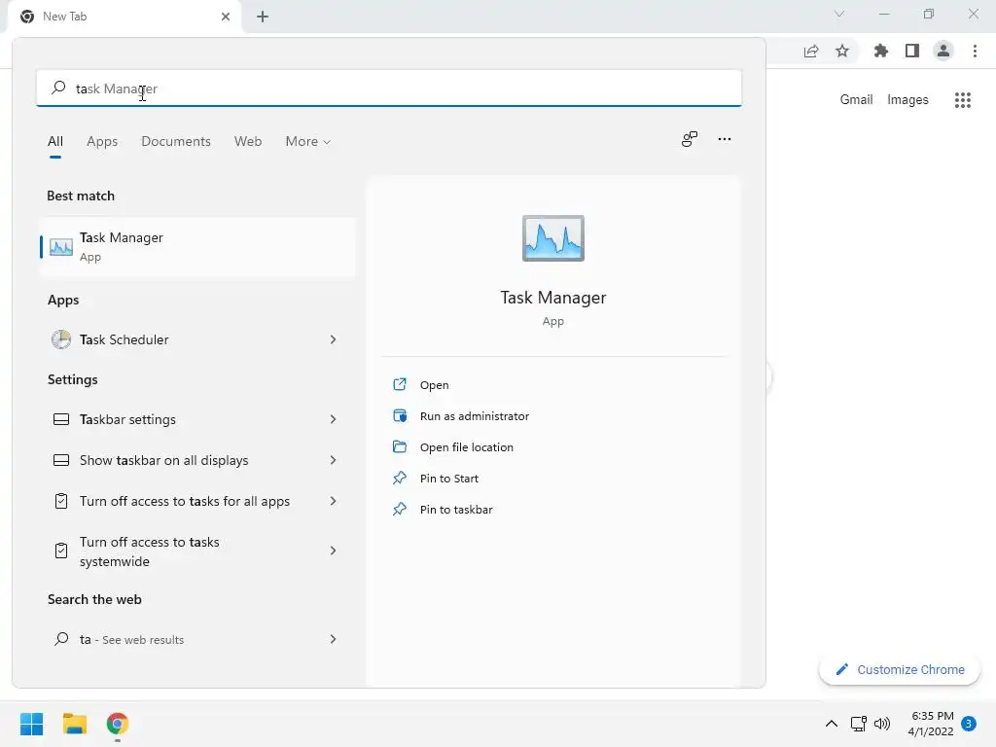Expand Taskbar settings chevron arrow

pyautogui.click(x=333, y=419)
